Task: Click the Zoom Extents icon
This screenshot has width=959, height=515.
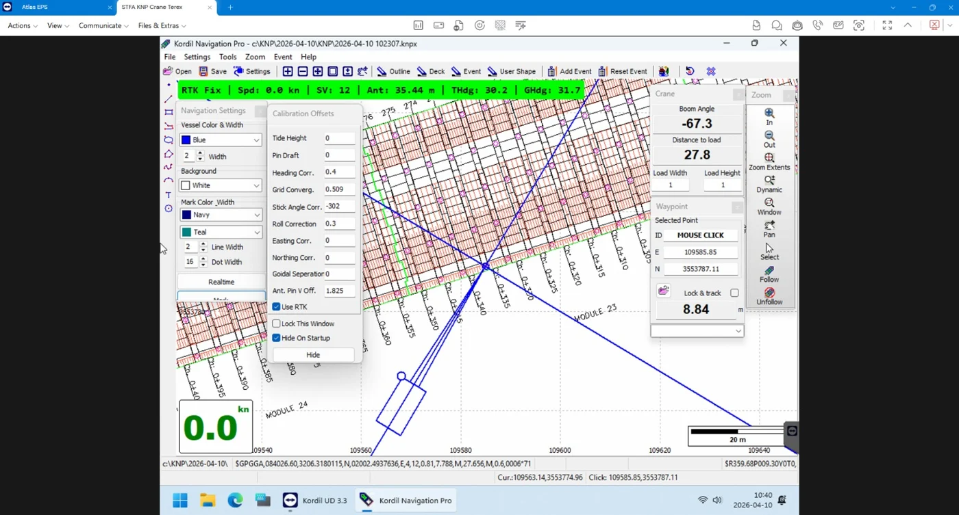Action: (x=769, y=158)
